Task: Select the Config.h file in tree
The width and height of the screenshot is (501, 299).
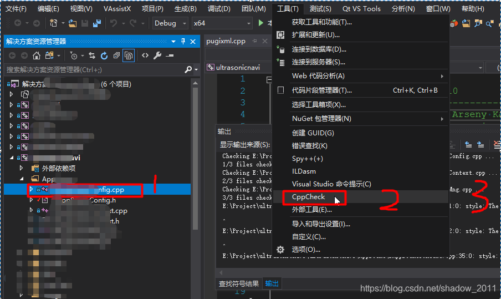Action: pyautogui.click(x=89, y=200)
